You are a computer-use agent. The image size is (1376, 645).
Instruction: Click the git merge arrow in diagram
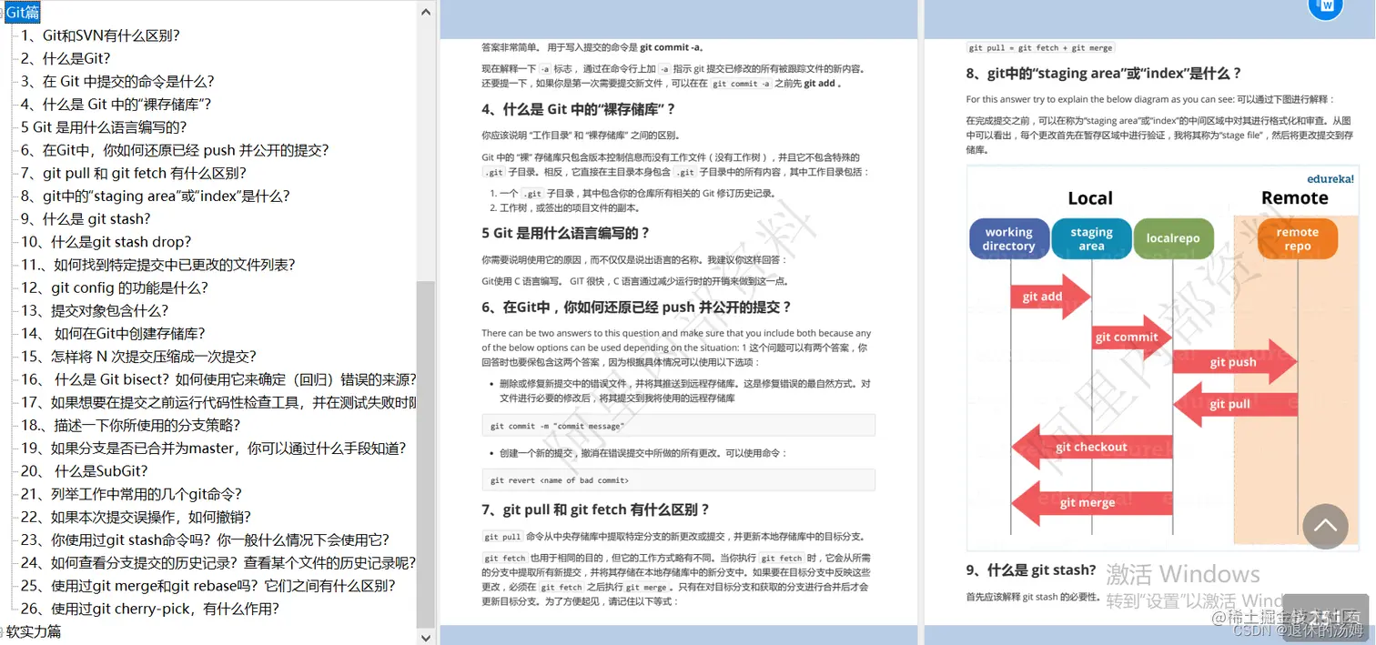point(1091,502)
